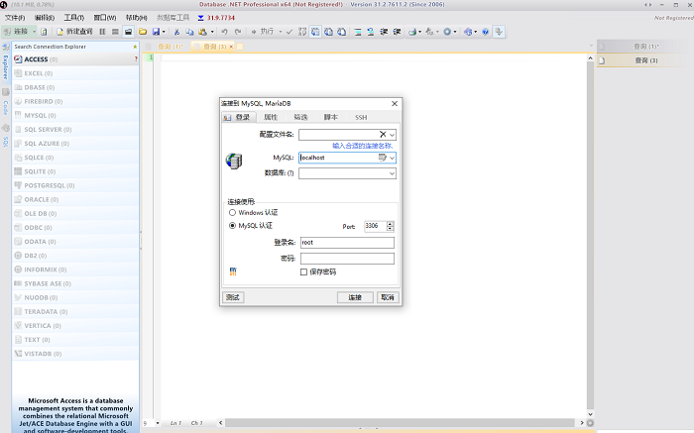This screenshot has width=694, height=433.
Task: Click the New Query toolbar button
Action: tap(74, 32)
